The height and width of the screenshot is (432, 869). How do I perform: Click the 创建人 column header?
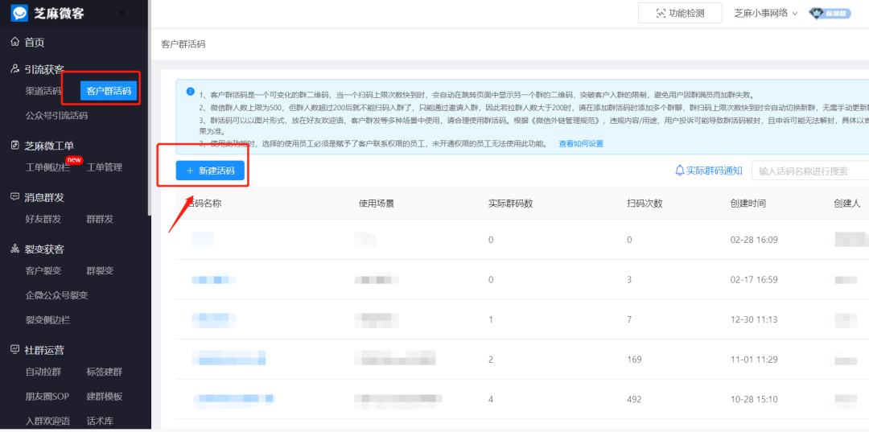pyautogui.click(x=847, y=204)
